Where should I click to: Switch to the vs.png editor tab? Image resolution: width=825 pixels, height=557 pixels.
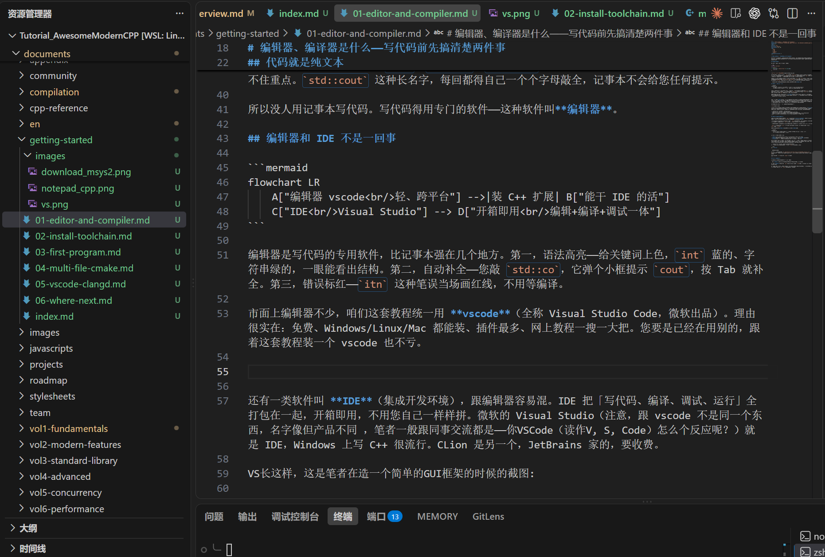(x=514, y=13)
